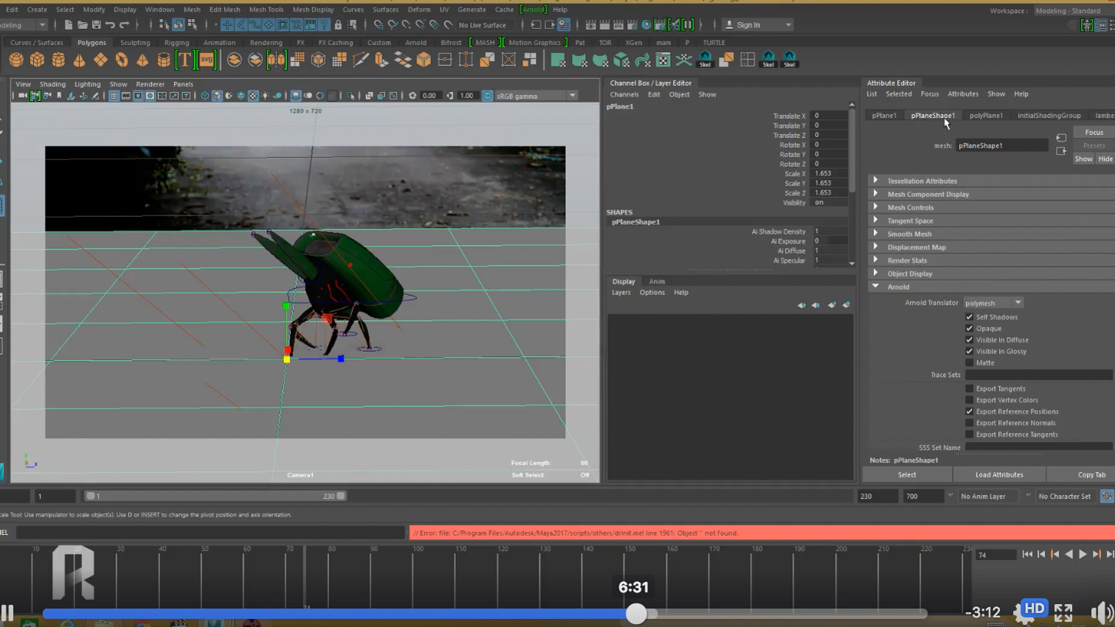This screenshot has height=627, width=1115.
Task: Click the undo arrow icon
Action: pos(110,25)
